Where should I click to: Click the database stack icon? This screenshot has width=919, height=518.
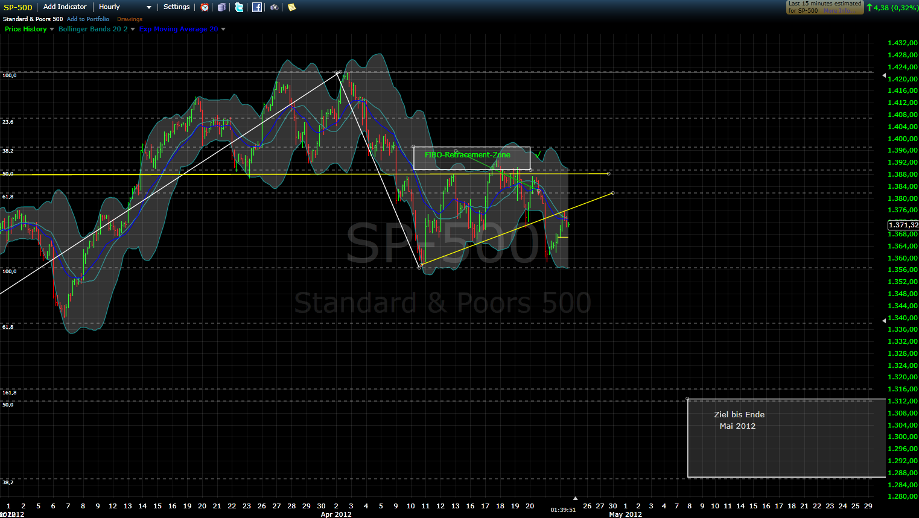pyautogui.click(x=222, y=7)
